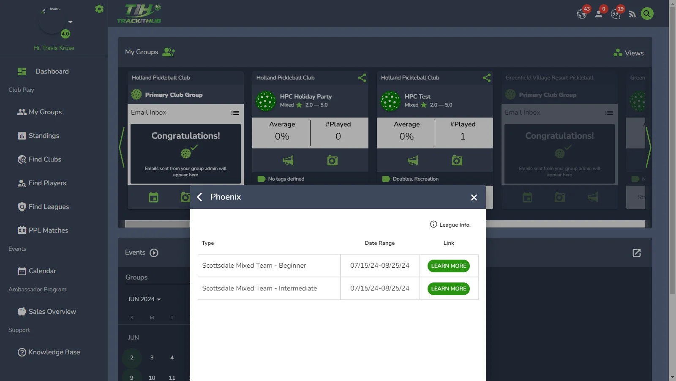The height and width of the screenshot is (381, 676).
Task: Expand JUN 2024 month dropdown
Action: (144, 299)
